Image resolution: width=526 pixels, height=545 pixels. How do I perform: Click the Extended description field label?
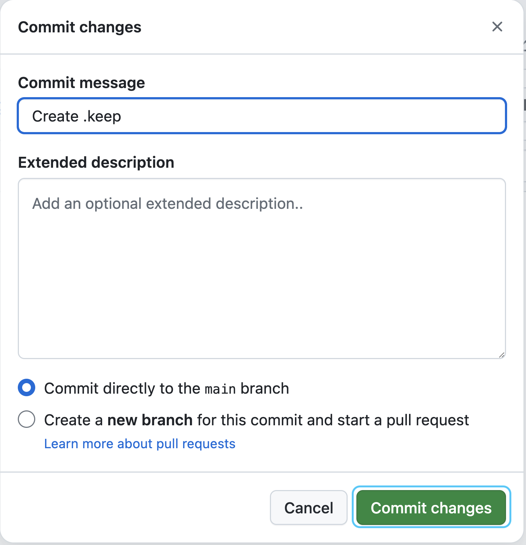click(x=96, y=163)
